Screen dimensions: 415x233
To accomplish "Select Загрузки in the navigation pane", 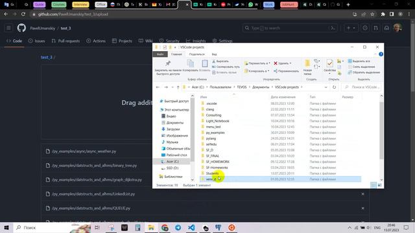I will coord(173,129).
